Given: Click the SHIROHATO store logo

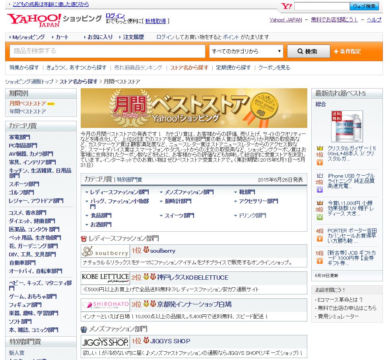Looking at the screenshot, I should [105, 305].
